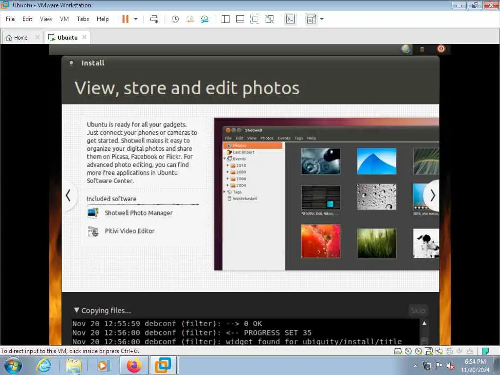The height and width of the screenshot is (375, 500).
Task: Click the teal message log icon
Action: 485,352
